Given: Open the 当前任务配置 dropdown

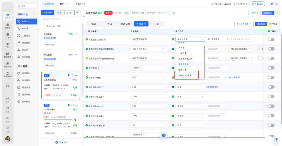Looking at the screenshot, I should click(244, 24).
